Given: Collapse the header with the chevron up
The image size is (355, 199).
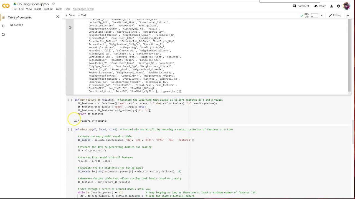Looking at the screenshot, I should tap(348, 15).
